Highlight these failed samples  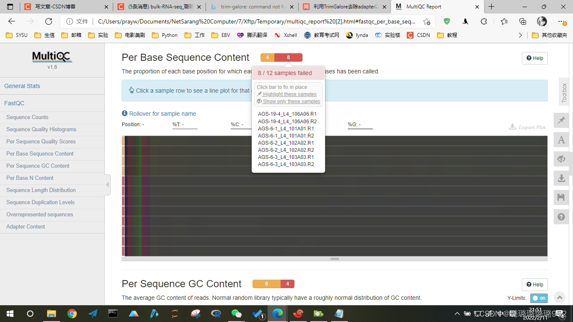pyautogui.click(x=289, y=94)
